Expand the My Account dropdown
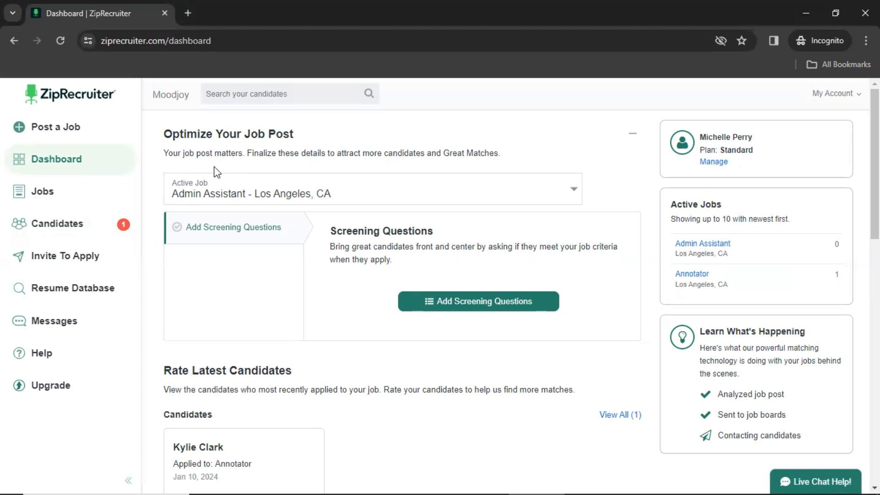This screenshot has width=880, height=495. (x=836, y=93)
